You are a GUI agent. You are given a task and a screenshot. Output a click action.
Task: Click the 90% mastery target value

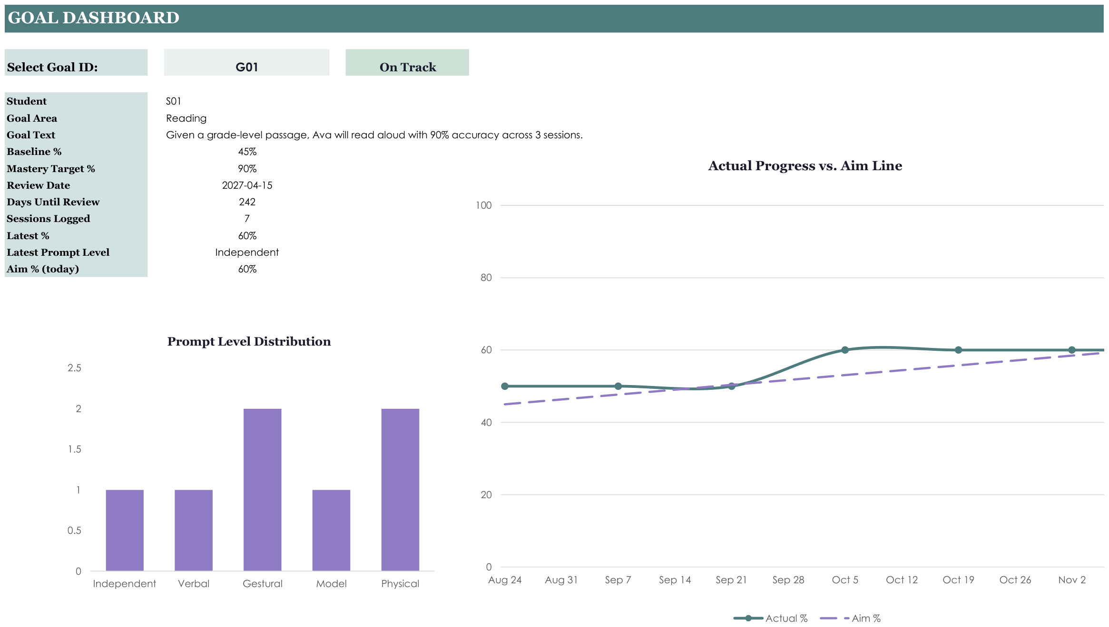(x=247, y=169)
